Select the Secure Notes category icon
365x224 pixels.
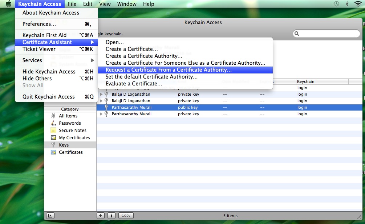coord(53,130)
